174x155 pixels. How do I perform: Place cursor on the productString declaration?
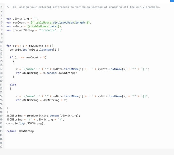tap(34, 30)
